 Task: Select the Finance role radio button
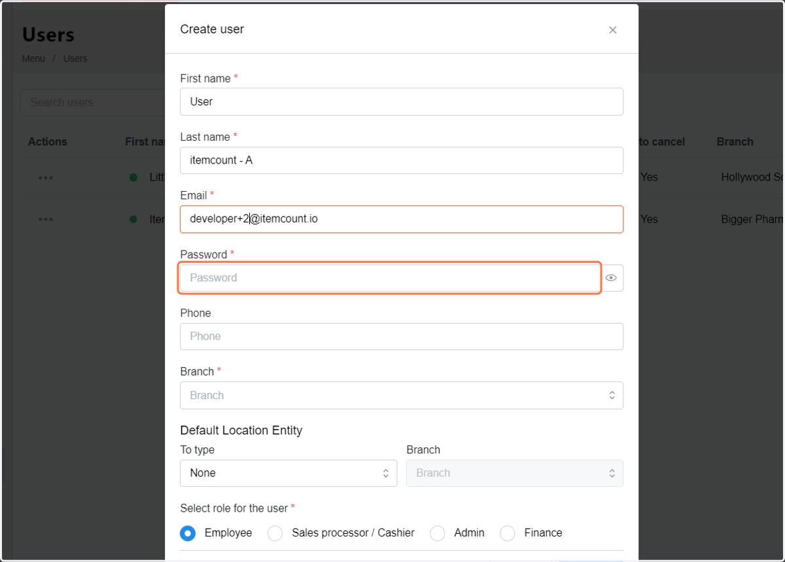[508, 533]
